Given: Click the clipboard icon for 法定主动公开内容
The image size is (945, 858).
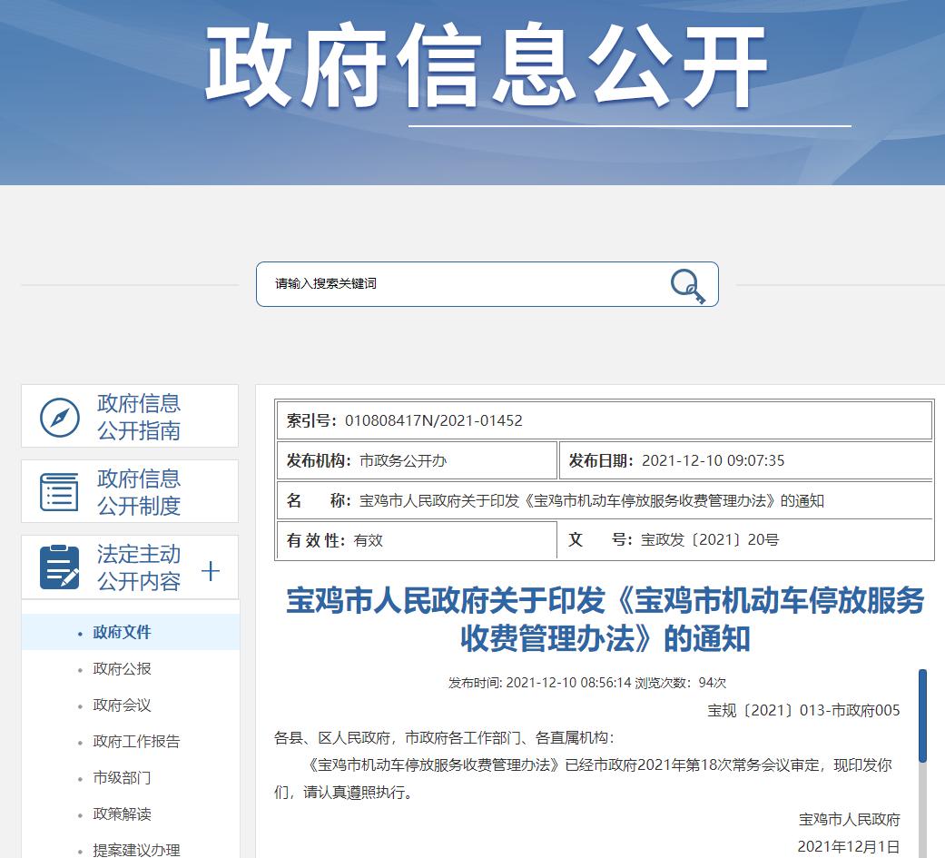Looking at the screenshot, I should tap(60, 567).
